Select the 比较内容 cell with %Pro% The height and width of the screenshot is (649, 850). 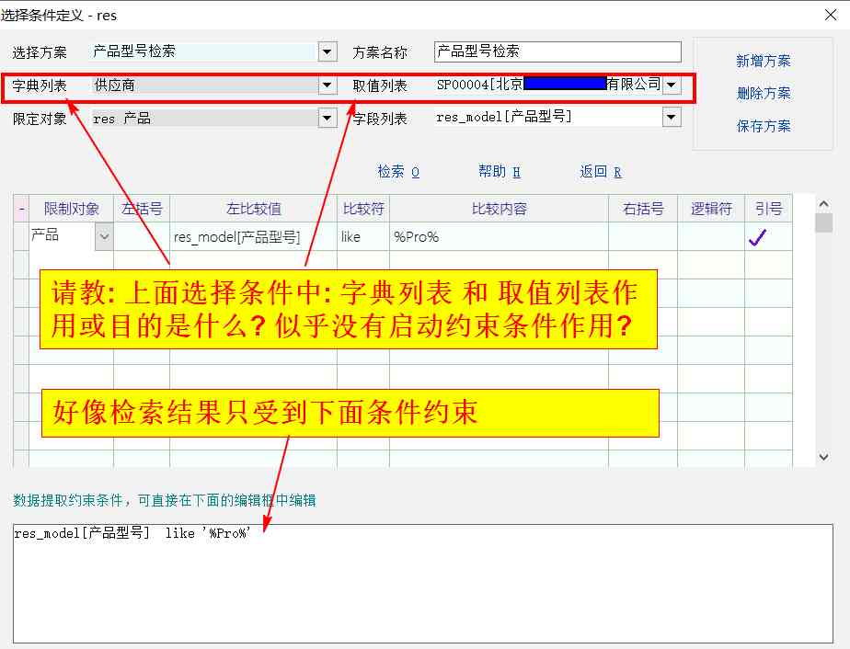[x=498, y=237]
